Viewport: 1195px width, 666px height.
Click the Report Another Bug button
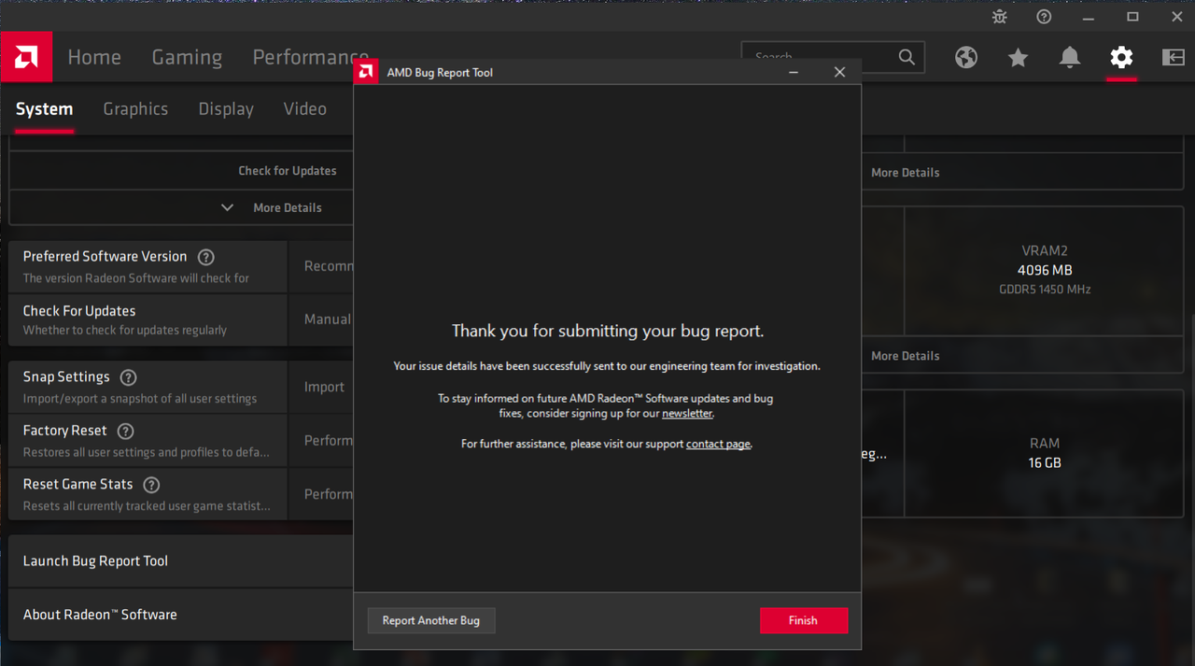(431, 620)
